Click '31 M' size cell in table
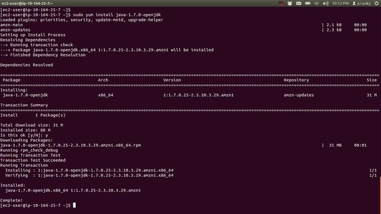Image resolution: width=381 pixels, height=214 pixels. click(x=371, y=95)
